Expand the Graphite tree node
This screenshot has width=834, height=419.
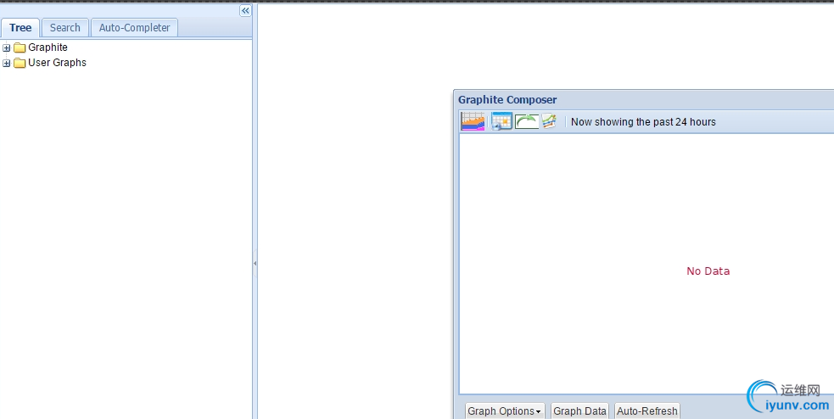(7, 47)
